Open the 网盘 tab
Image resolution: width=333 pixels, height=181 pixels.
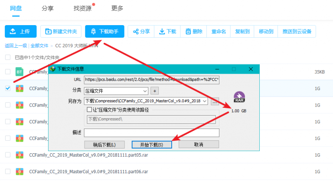tap(16, 9)
